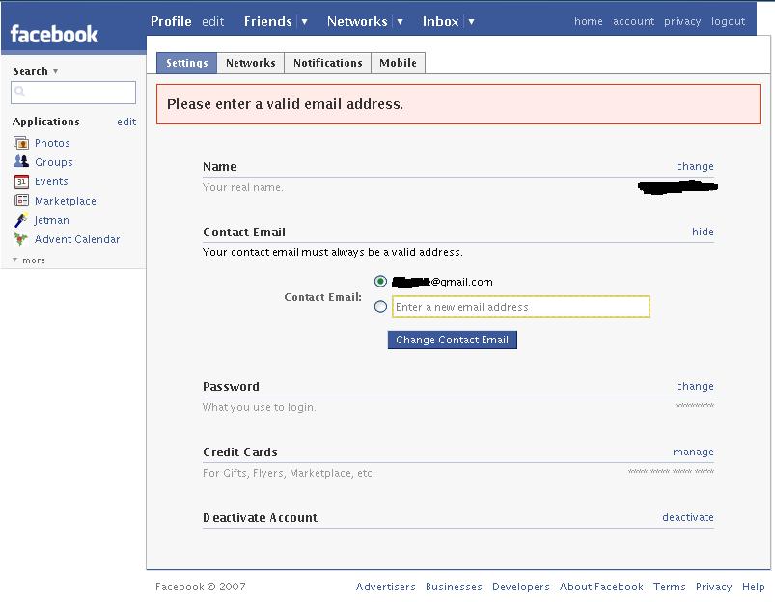Open the Help footer link
The image size is (775, 602).
[x=753, y=587]
